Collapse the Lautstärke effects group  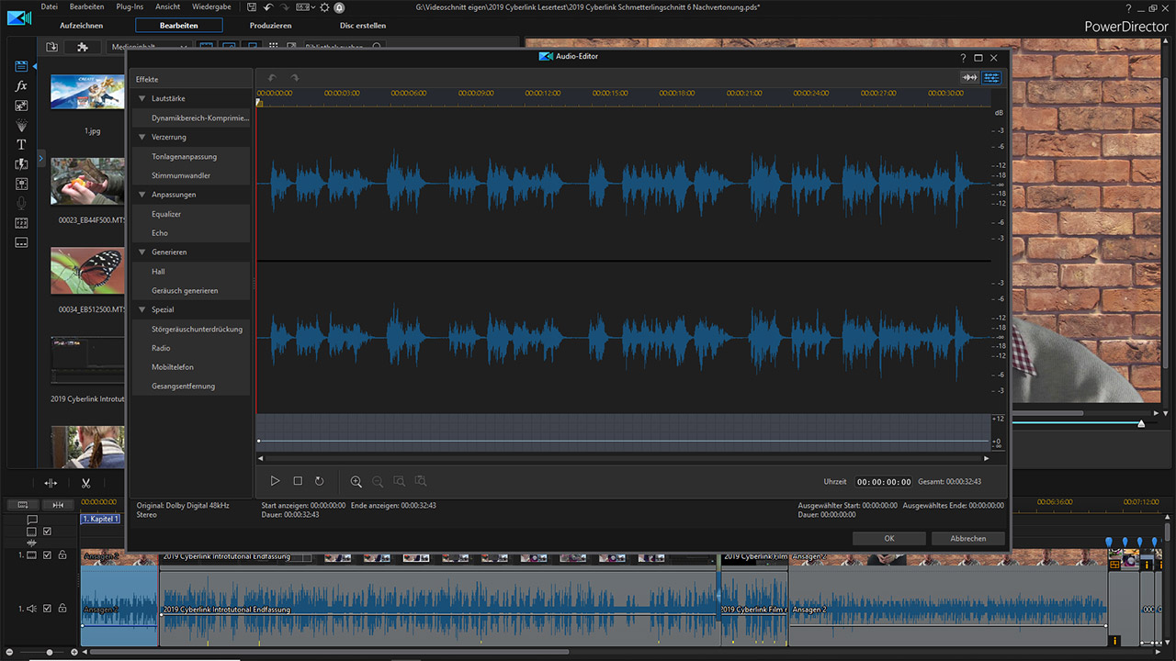coord(142,98)
